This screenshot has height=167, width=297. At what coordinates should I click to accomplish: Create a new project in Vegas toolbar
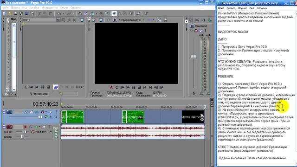tap(4, 13)
